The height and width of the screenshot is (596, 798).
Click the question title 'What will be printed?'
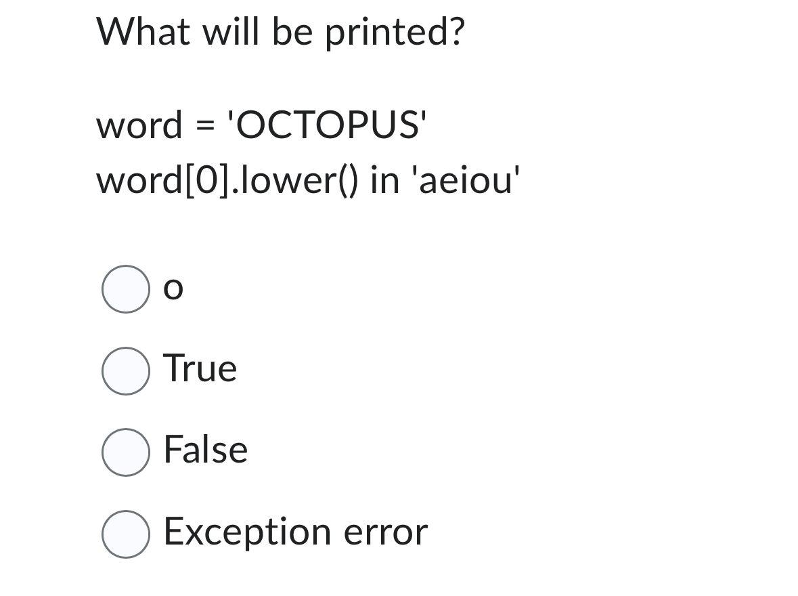pyautogui.click(x=280, y=30)
